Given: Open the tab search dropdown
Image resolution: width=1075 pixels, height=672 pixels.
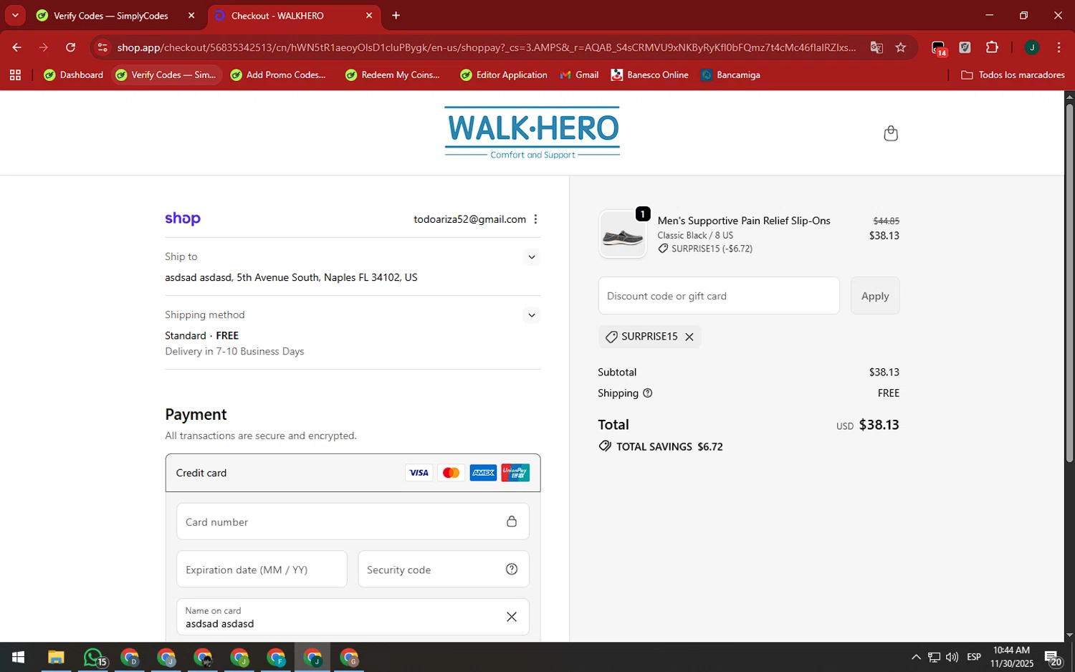Looking at the screenshot, I should click(15, 16).
